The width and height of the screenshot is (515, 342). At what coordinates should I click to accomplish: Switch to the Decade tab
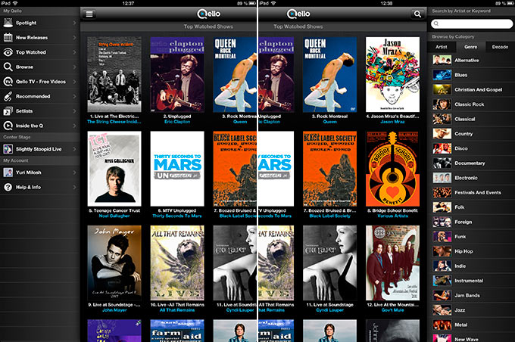click(x=500, y=47)
